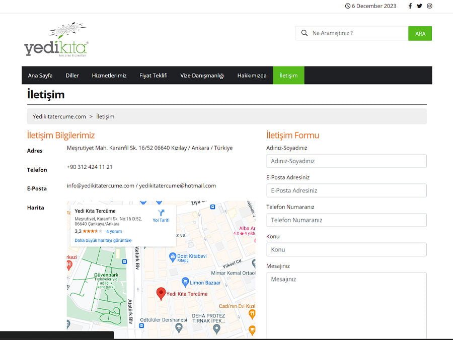Viewport: 453px width, 340px height.
Task: Click the Cadı'nın Evi restaurant marker
Action: coord(252,314)
